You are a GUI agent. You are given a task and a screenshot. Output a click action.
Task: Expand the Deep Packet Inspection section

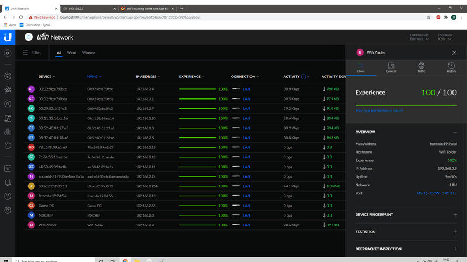[x=455, y=249]
